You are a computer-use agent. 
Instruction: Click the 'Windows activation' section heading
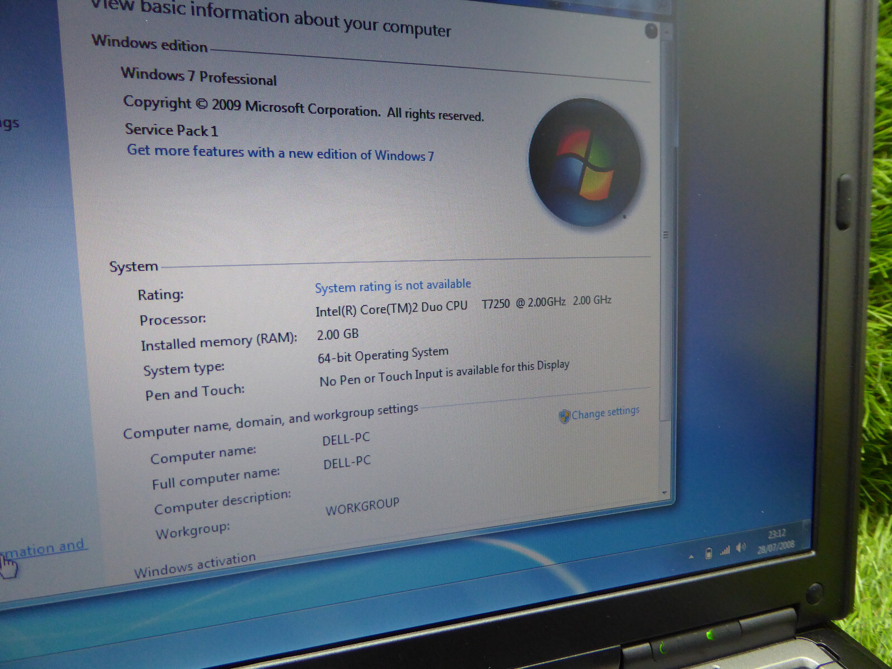pyautogui.click(x=195, y=565)
